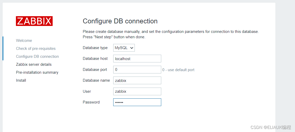Click the Configure DB connection page heading
This screenshot has width=295, height=132.
click(120, 21)
